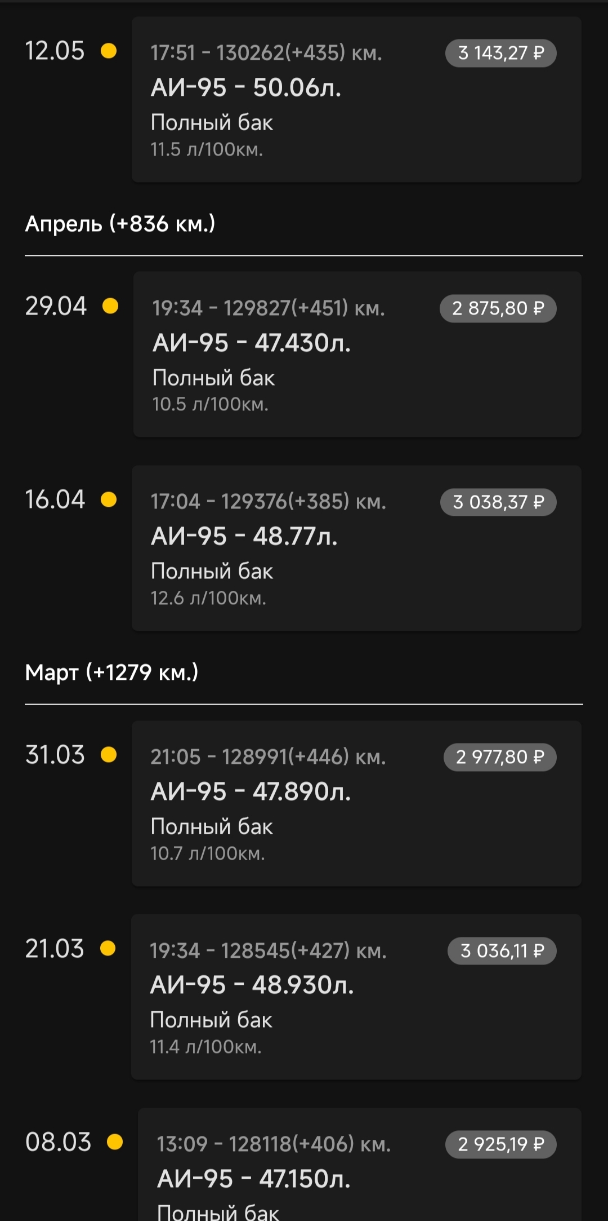This screenshot has height=1221, width=608.
Task: Tap the yellow dot beside 21.03
Action: point(108,949)
